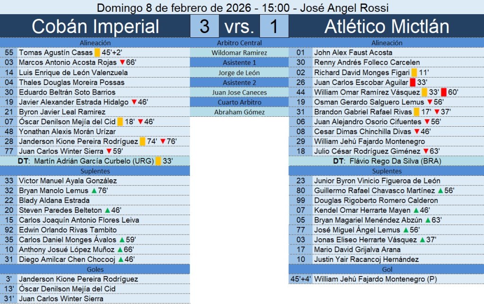
Task: Click the yellow card next to Richard David Monges Figari
Action: (414, 73)
